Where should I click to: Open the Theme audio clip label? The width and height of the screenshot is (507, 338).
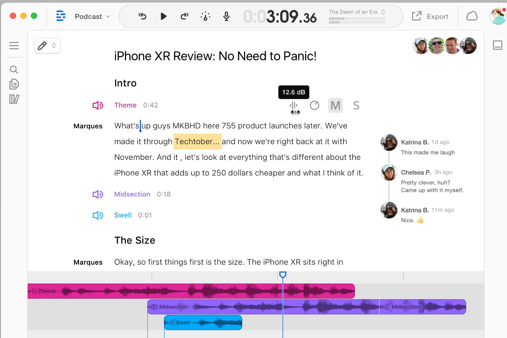125,105
